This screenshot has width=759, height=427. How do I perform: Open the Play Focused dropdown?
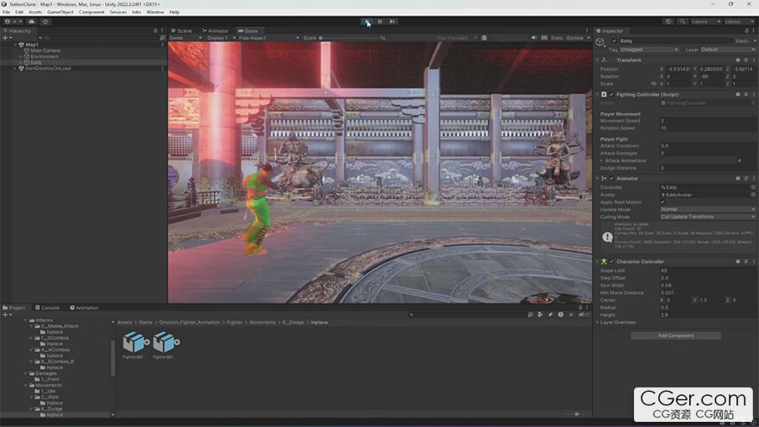point(456,38)
